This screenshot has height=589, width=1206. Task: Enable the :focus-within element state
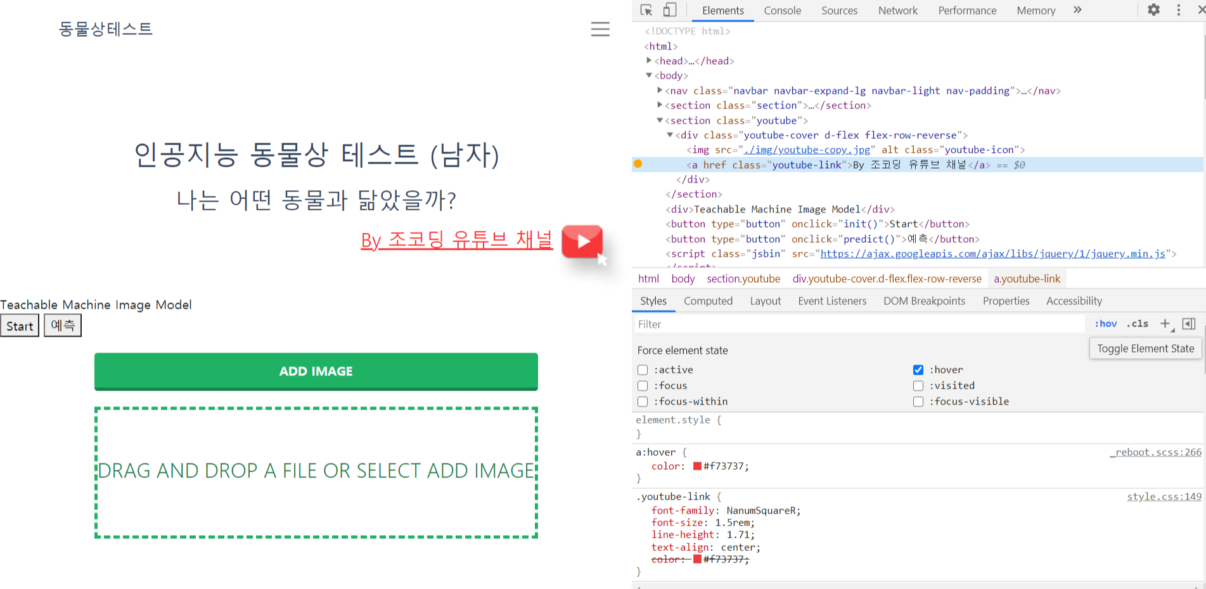point(643,401)
